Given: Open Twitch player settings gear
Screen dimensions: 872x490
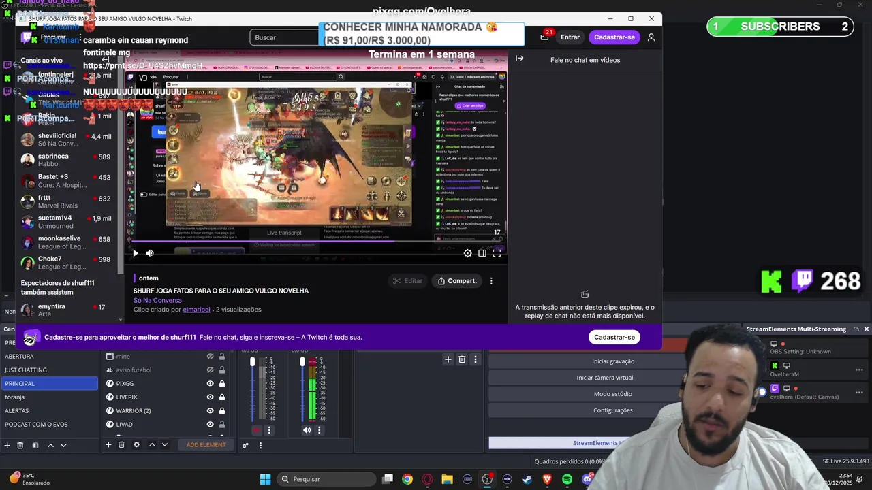Looking at the screenshot, I should pyautogui.click(x=467, y=253).
